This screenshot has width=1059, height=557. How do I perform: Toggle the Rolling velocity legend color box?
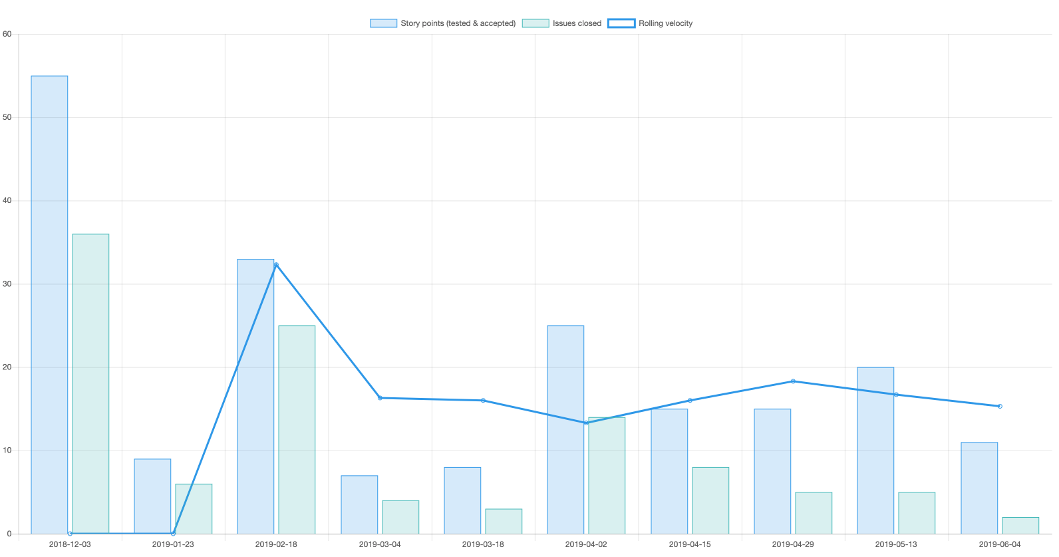(621, 23)
